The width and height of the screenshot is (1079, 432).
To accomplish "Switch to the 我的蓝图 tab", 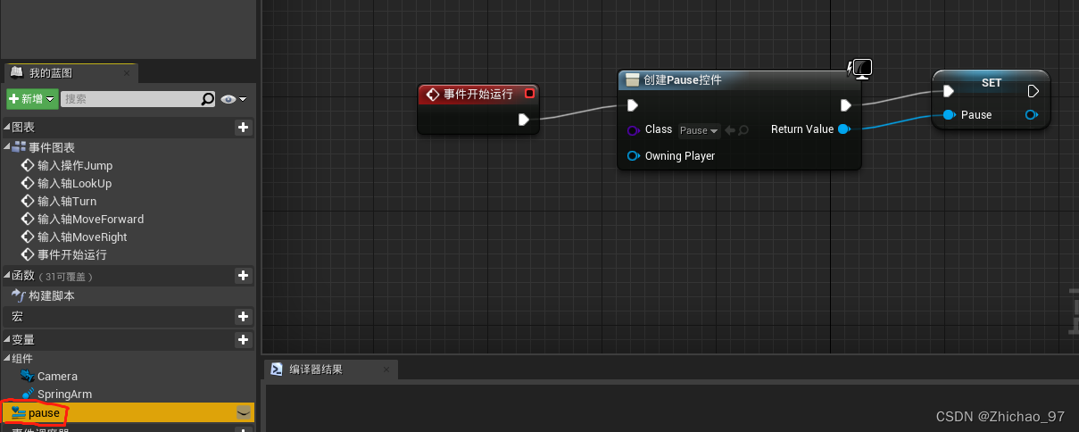I will tap(50, 73).
